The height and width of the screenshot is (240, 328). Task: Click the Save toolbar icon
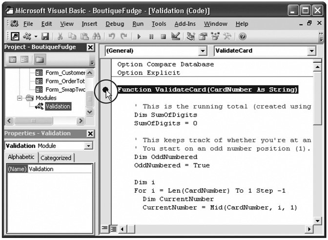tap(45, 37)
